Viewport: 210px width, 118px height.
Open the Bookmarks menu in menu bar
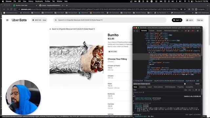[x=39, y=1]
